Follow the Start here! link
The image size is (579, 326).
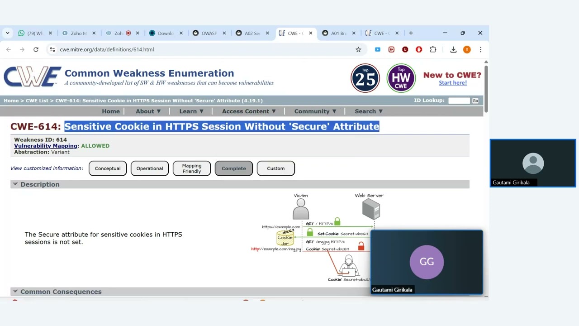pos(453,83)
